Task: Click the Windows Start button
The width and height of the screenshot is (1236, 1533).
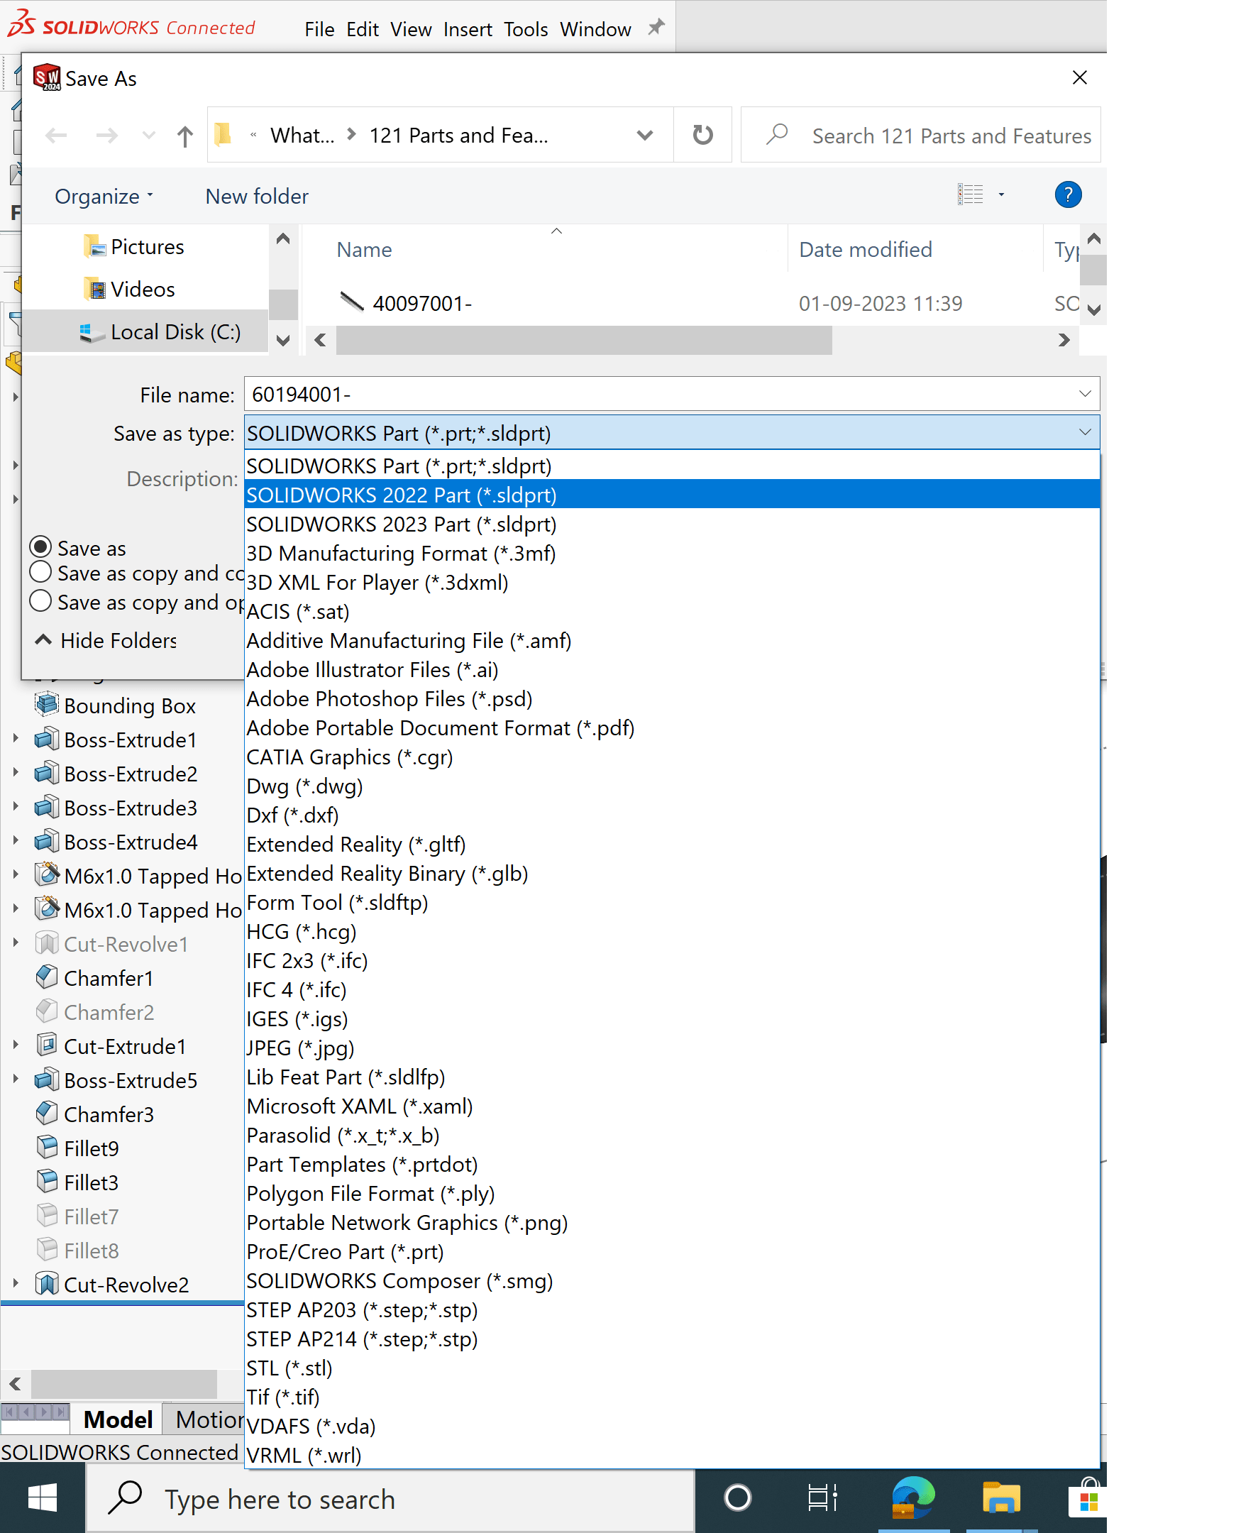Action: click(x=43, y=1498)
